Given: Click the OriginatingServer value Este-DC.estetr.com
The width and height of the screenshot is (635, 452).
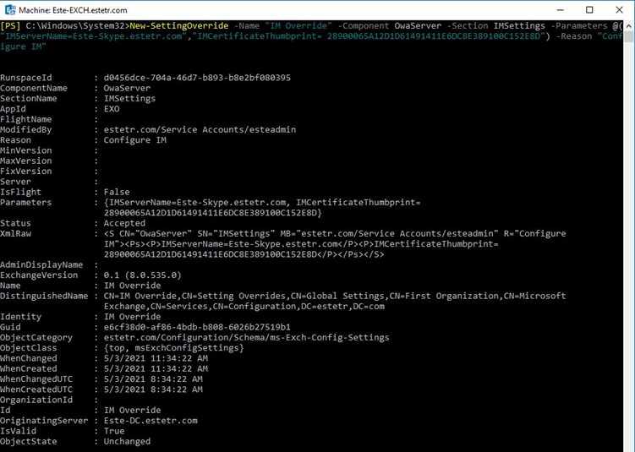Looking at the screenshot, I should pyautogui.click(x=151, y=421).
